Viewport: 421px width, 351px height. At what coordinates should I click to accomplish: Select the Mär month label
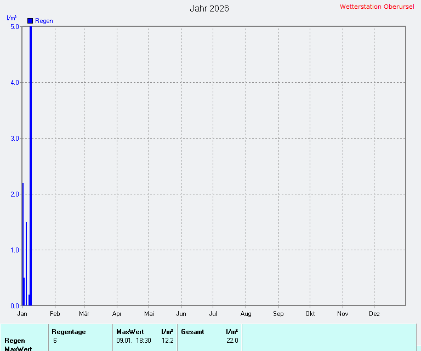(x=84, y=314)
